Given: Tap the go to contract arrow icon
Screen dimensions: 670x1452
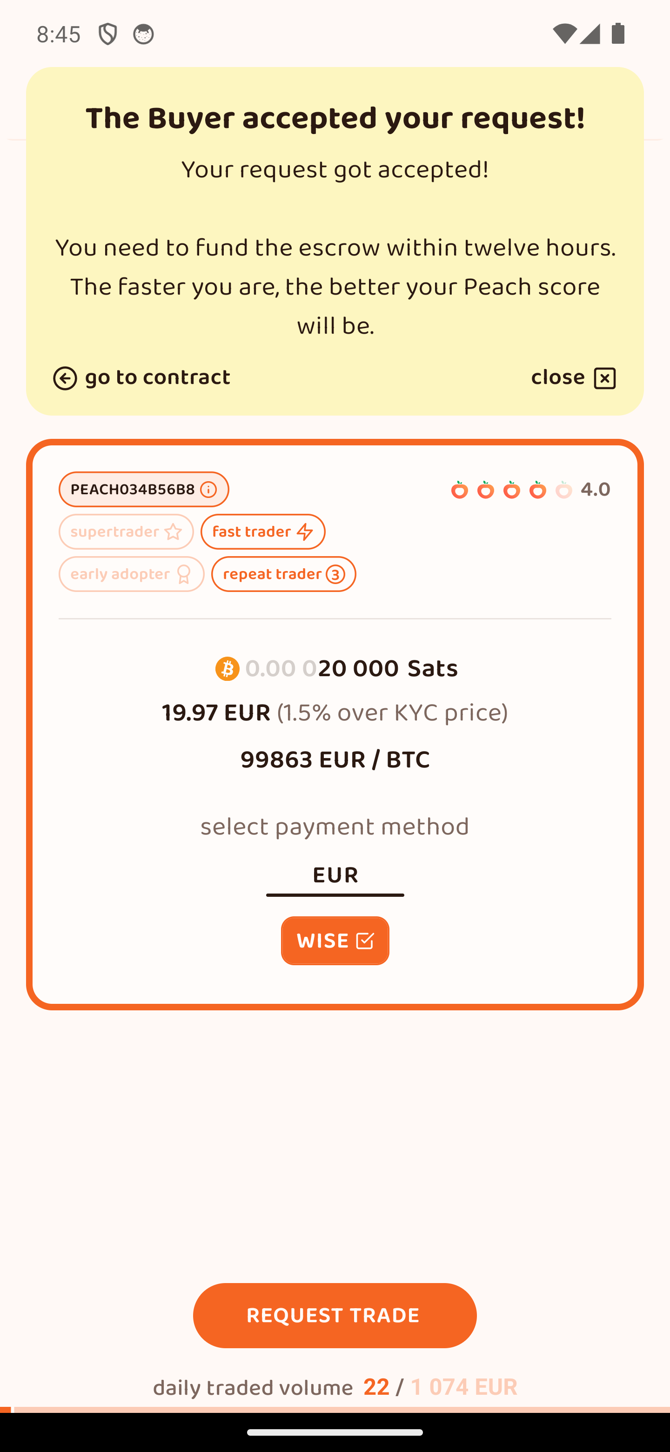Looking at the screenshot, I should [x=65, y=378].
